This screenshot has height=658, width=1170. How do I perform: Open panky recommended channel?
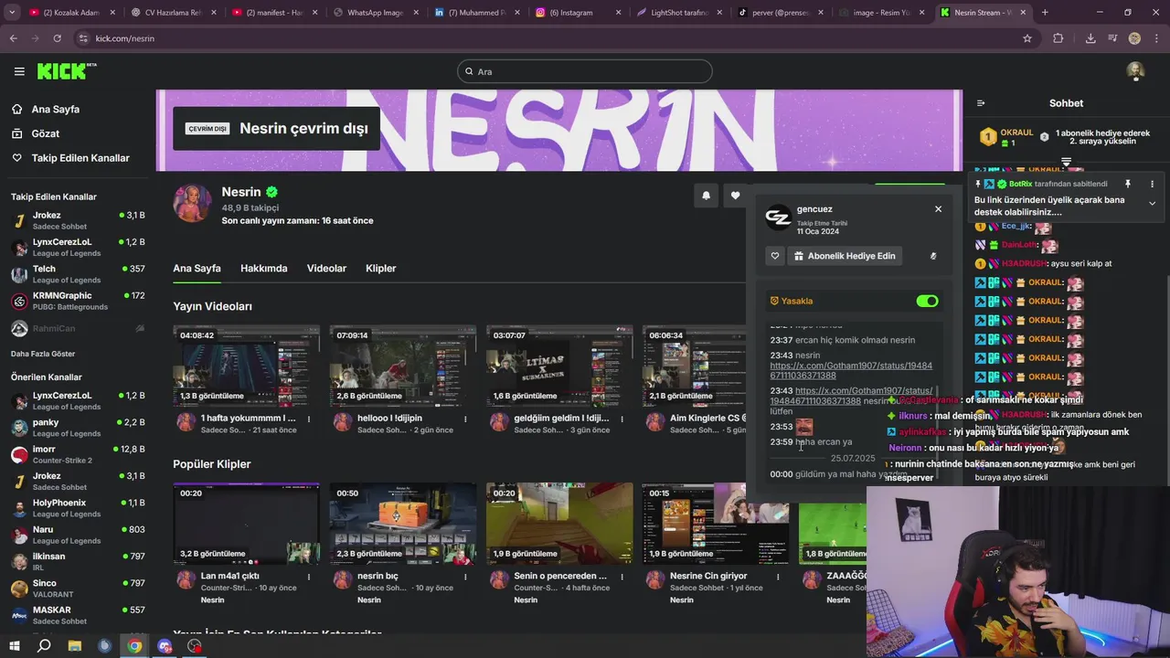click(77, 428)
